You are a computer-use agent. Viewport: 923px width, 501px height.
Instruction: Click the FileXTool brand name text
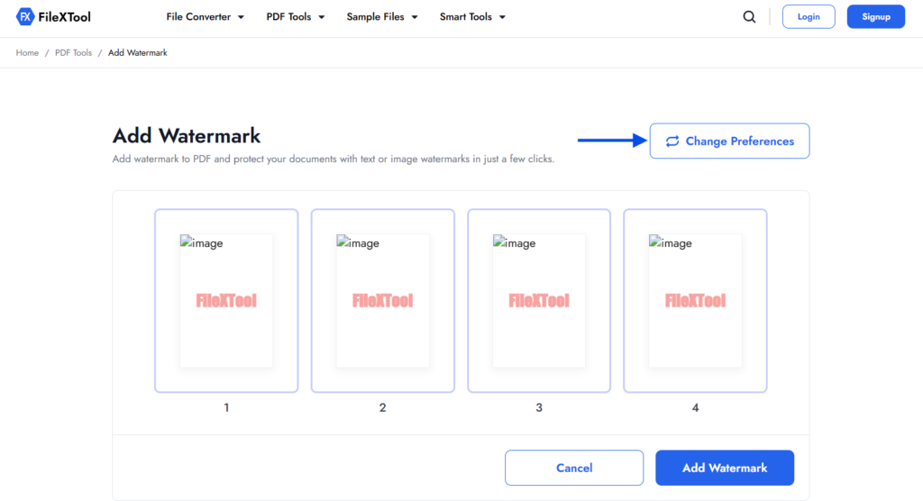point(64,17)
